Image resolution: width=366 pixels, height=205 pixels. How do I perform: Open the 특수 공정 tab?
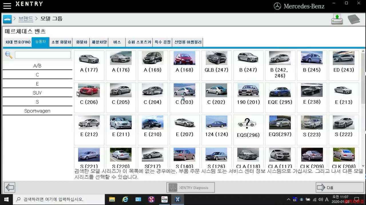coord(162,42)
